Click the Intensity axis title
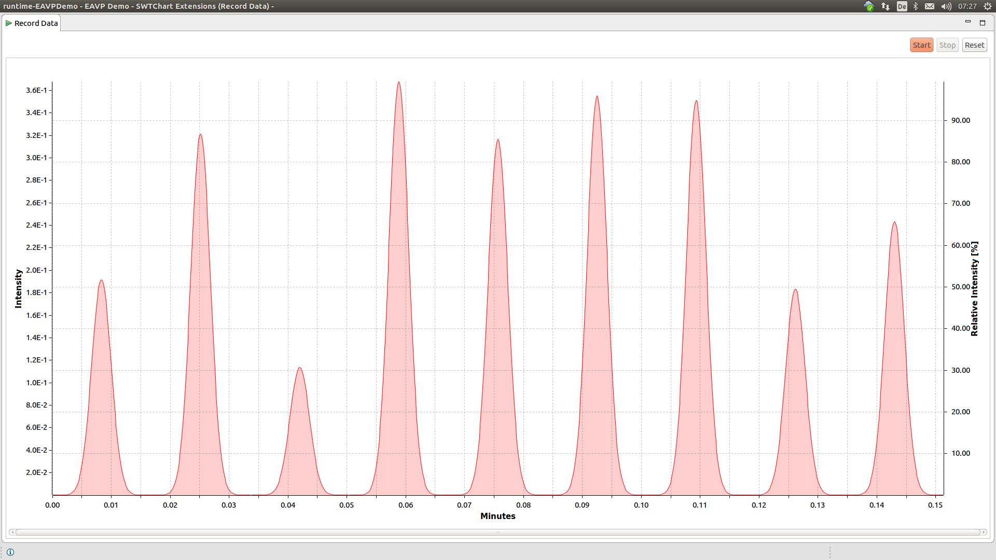 pyautogui.click(x=19, y=288)
